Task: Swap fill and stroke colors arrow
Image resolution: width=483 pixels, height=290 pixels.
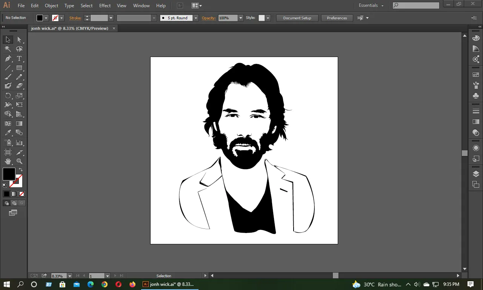Action: [x=21, y=170]
